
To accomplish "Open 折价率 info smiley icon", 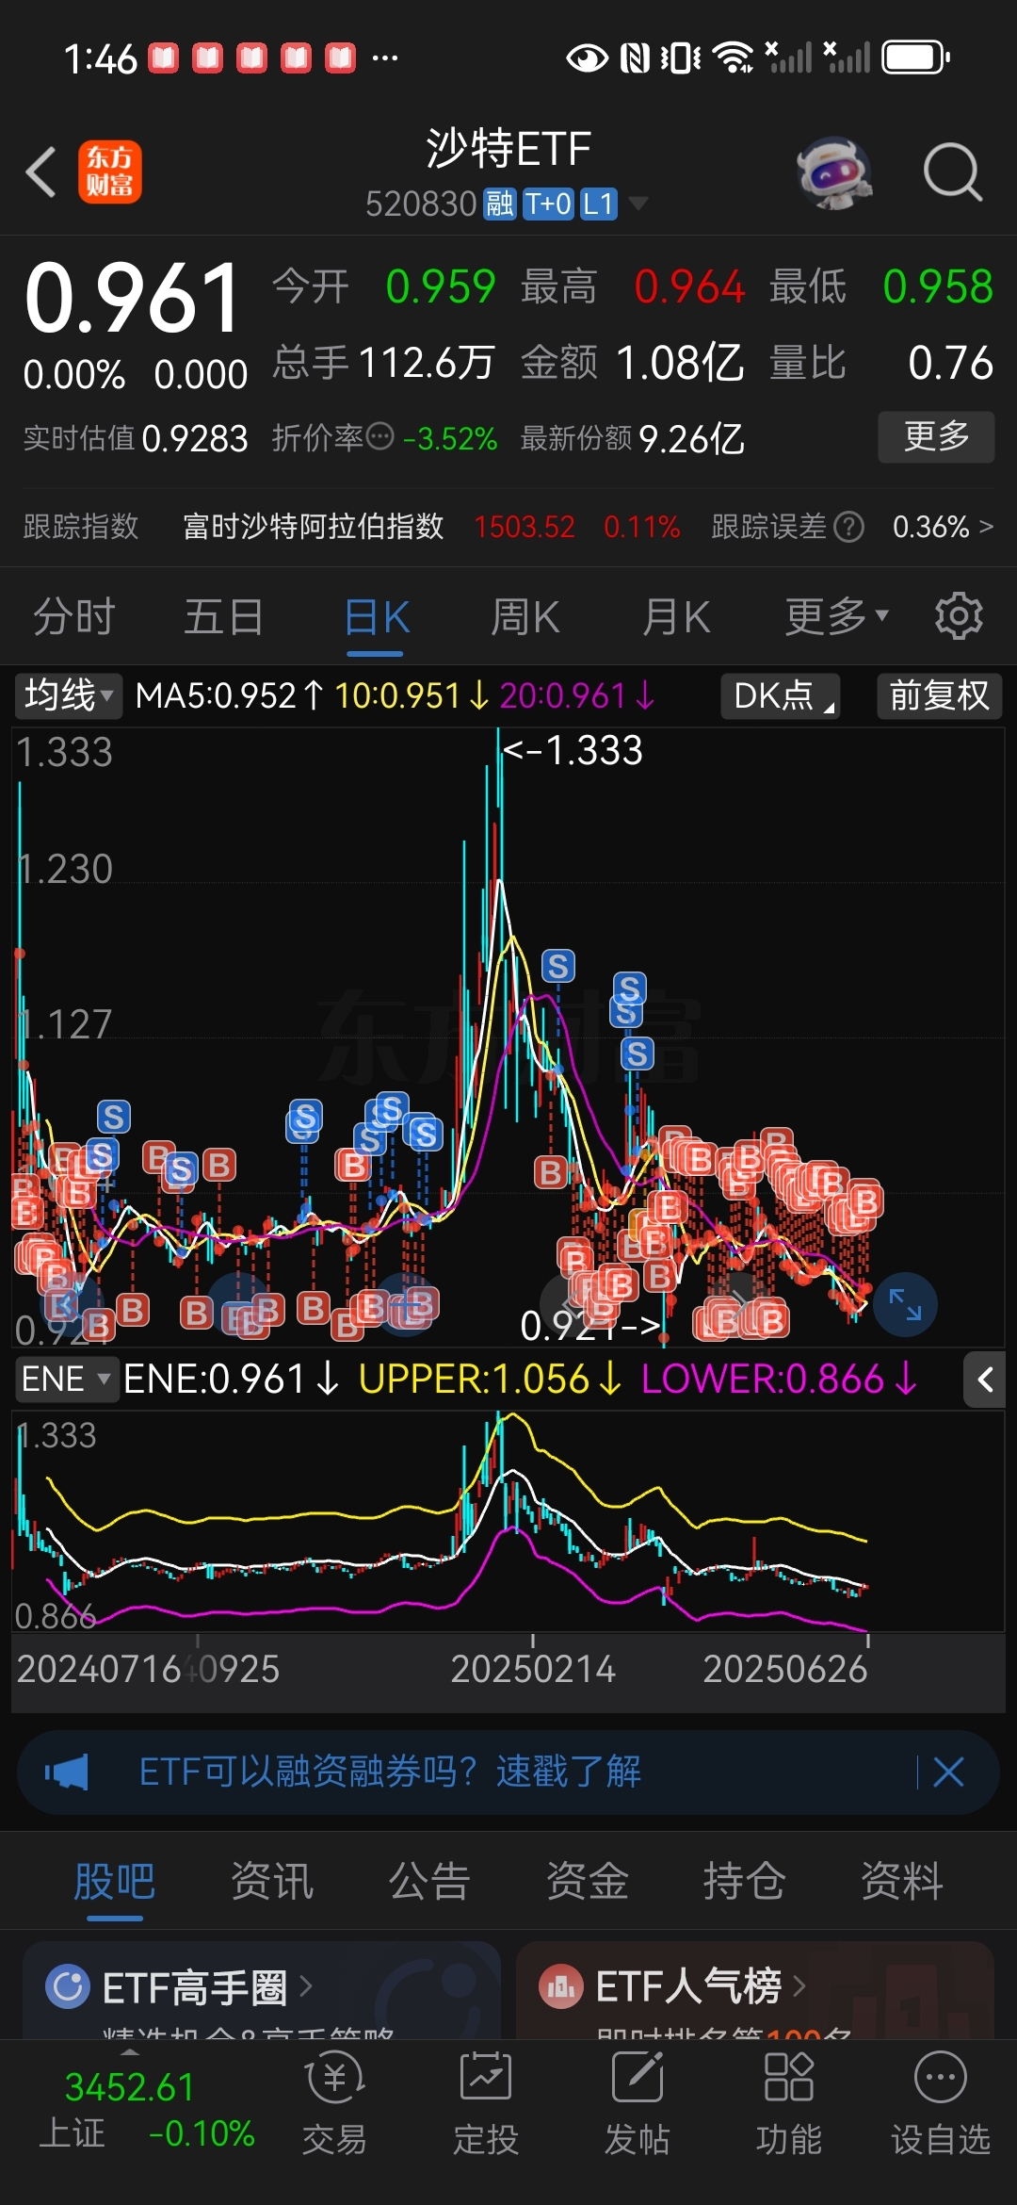I will click(379, 436).
